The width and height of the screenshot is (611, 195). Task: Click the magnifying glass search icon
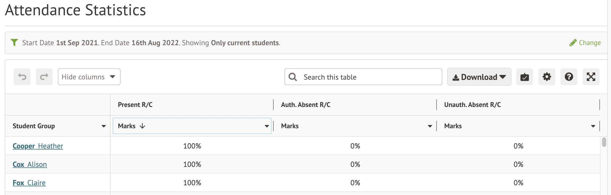[x=293, y=77]
